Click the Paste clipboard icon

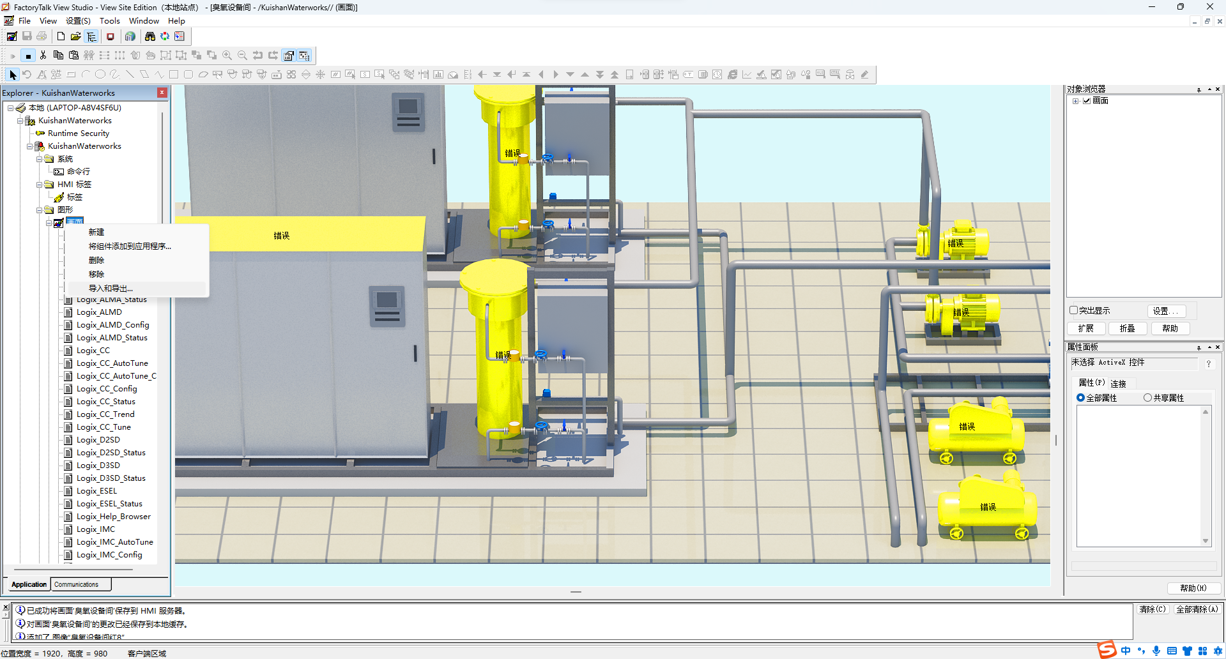pyautogui.click(x=73, y=56)
